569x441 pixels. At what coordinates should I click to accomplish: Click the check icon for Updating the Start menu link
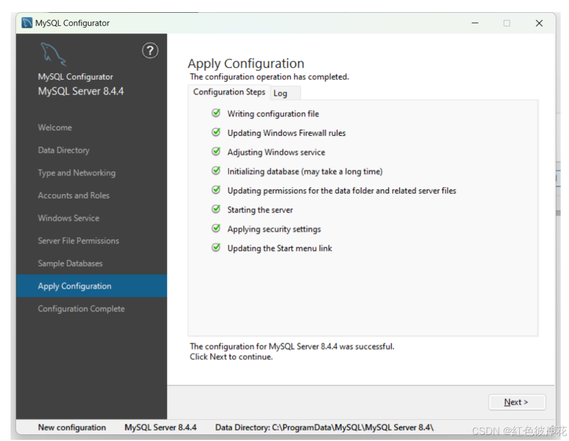tap(216, 248)
